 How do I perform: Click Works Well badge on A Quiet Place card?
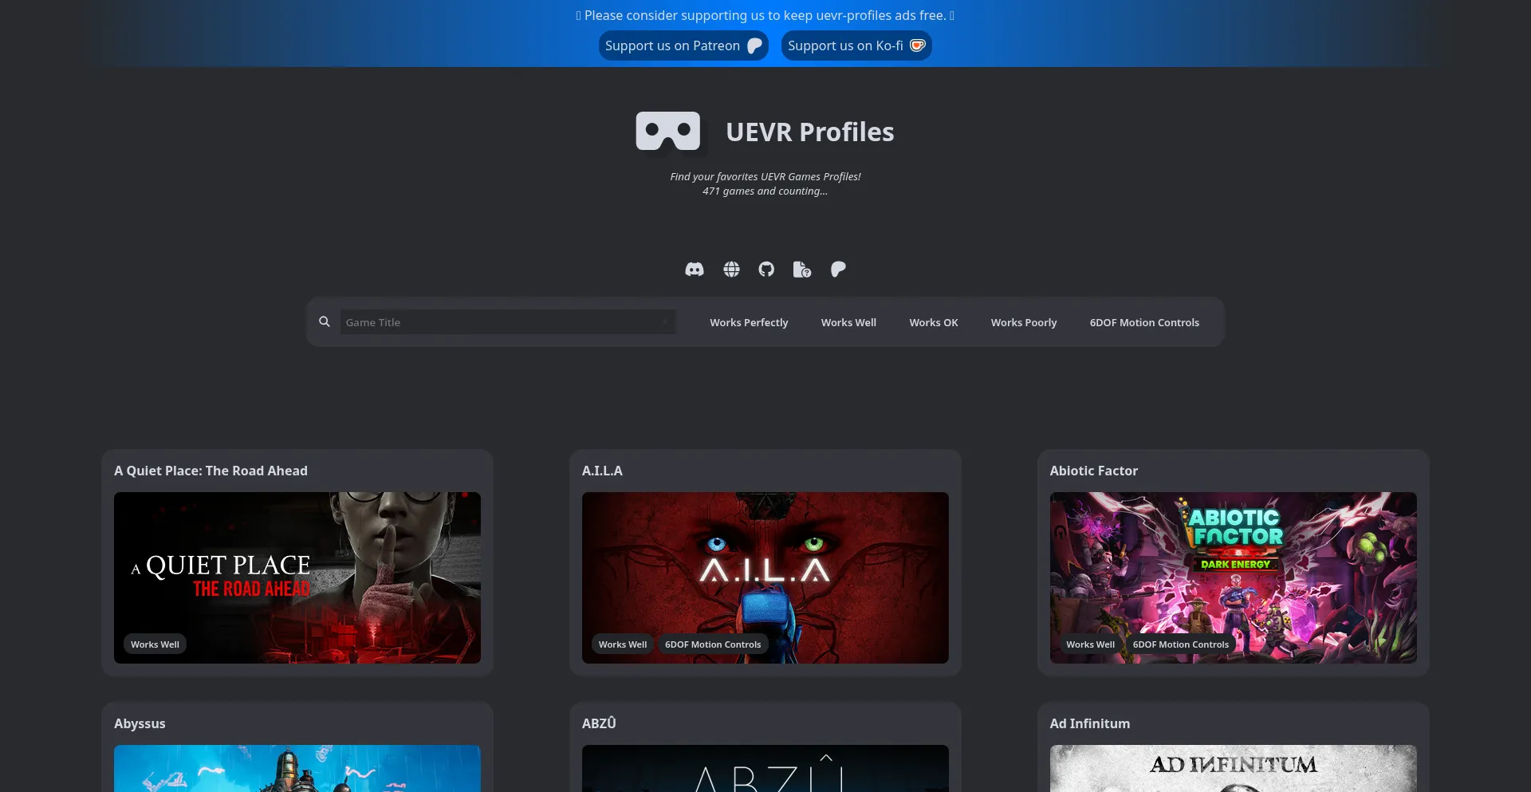click(155, 644)
